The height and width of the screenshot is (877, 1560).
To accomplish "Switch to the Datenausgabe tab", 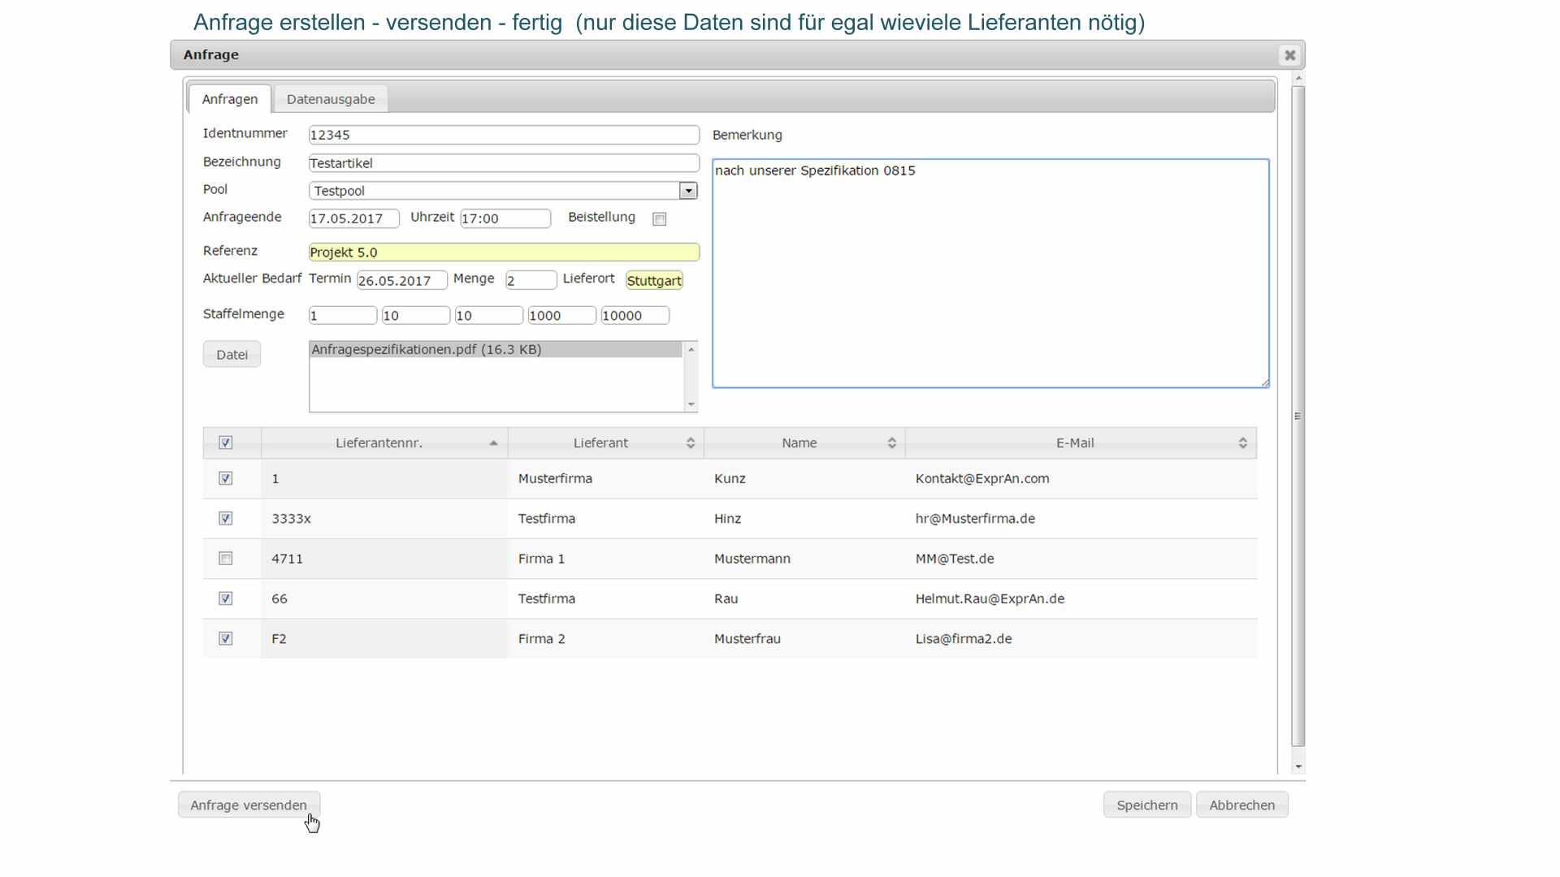I will pyautogui.click(x=331, y=99).
